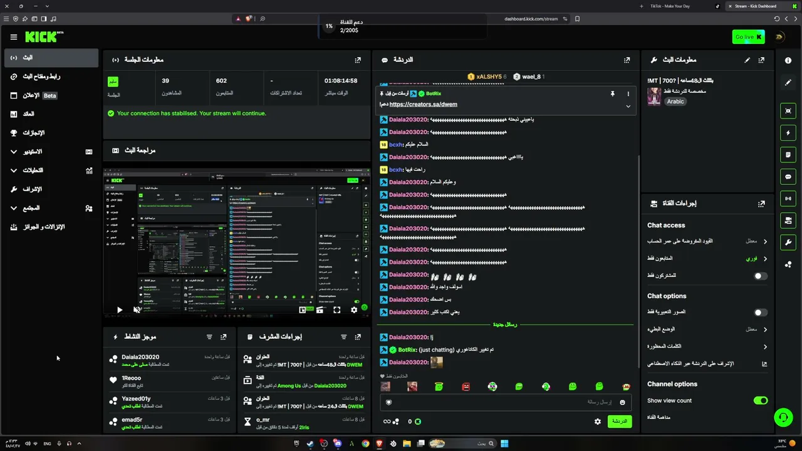The height and width of the screenshot is (451, 802).
Task: Click the Go live button
Action: pyautogui.click(x=748, y=37)
